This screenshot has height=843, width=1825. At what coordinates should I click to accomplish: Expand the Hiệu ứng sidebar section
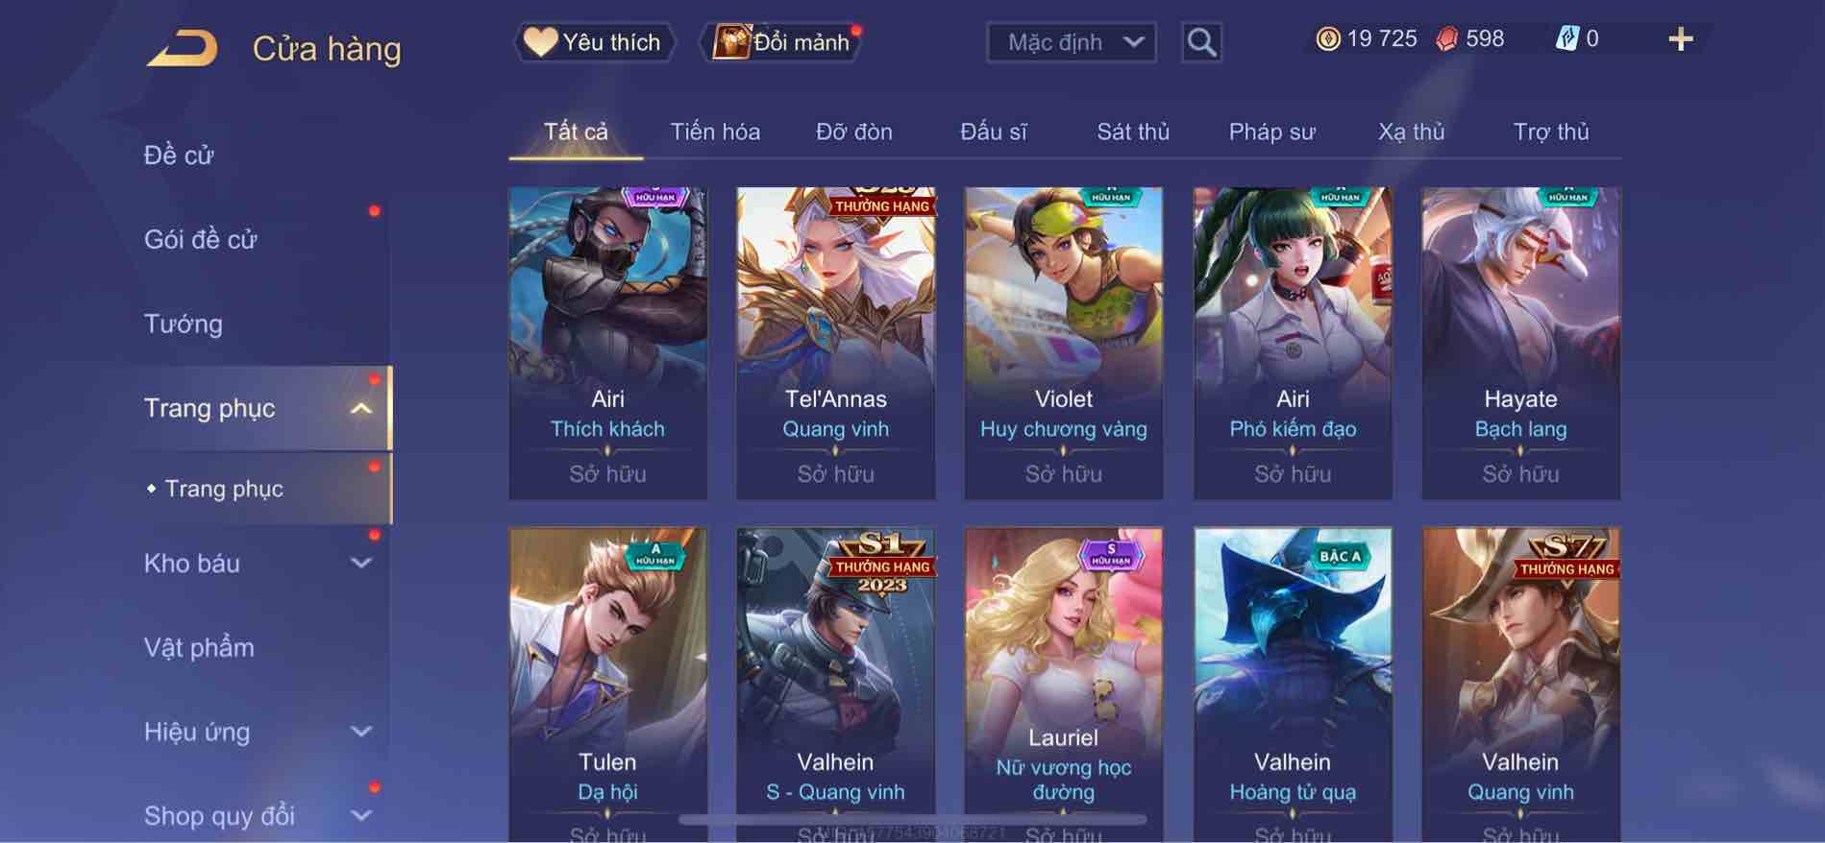(360, 732)
